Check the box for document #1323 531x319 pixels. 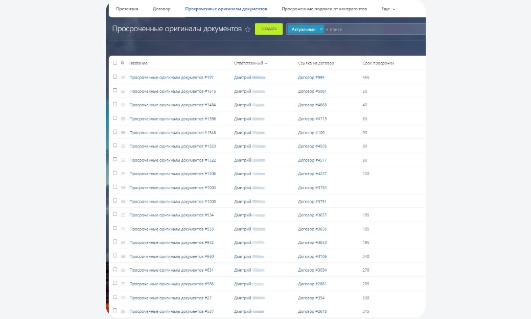[x=115, y=145]
